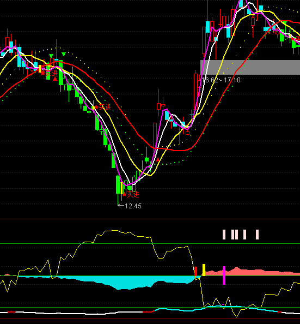Click red up-triangle under the leftmost 买进 label
This screenshot has width=300, height=324.
pos(55,79)
